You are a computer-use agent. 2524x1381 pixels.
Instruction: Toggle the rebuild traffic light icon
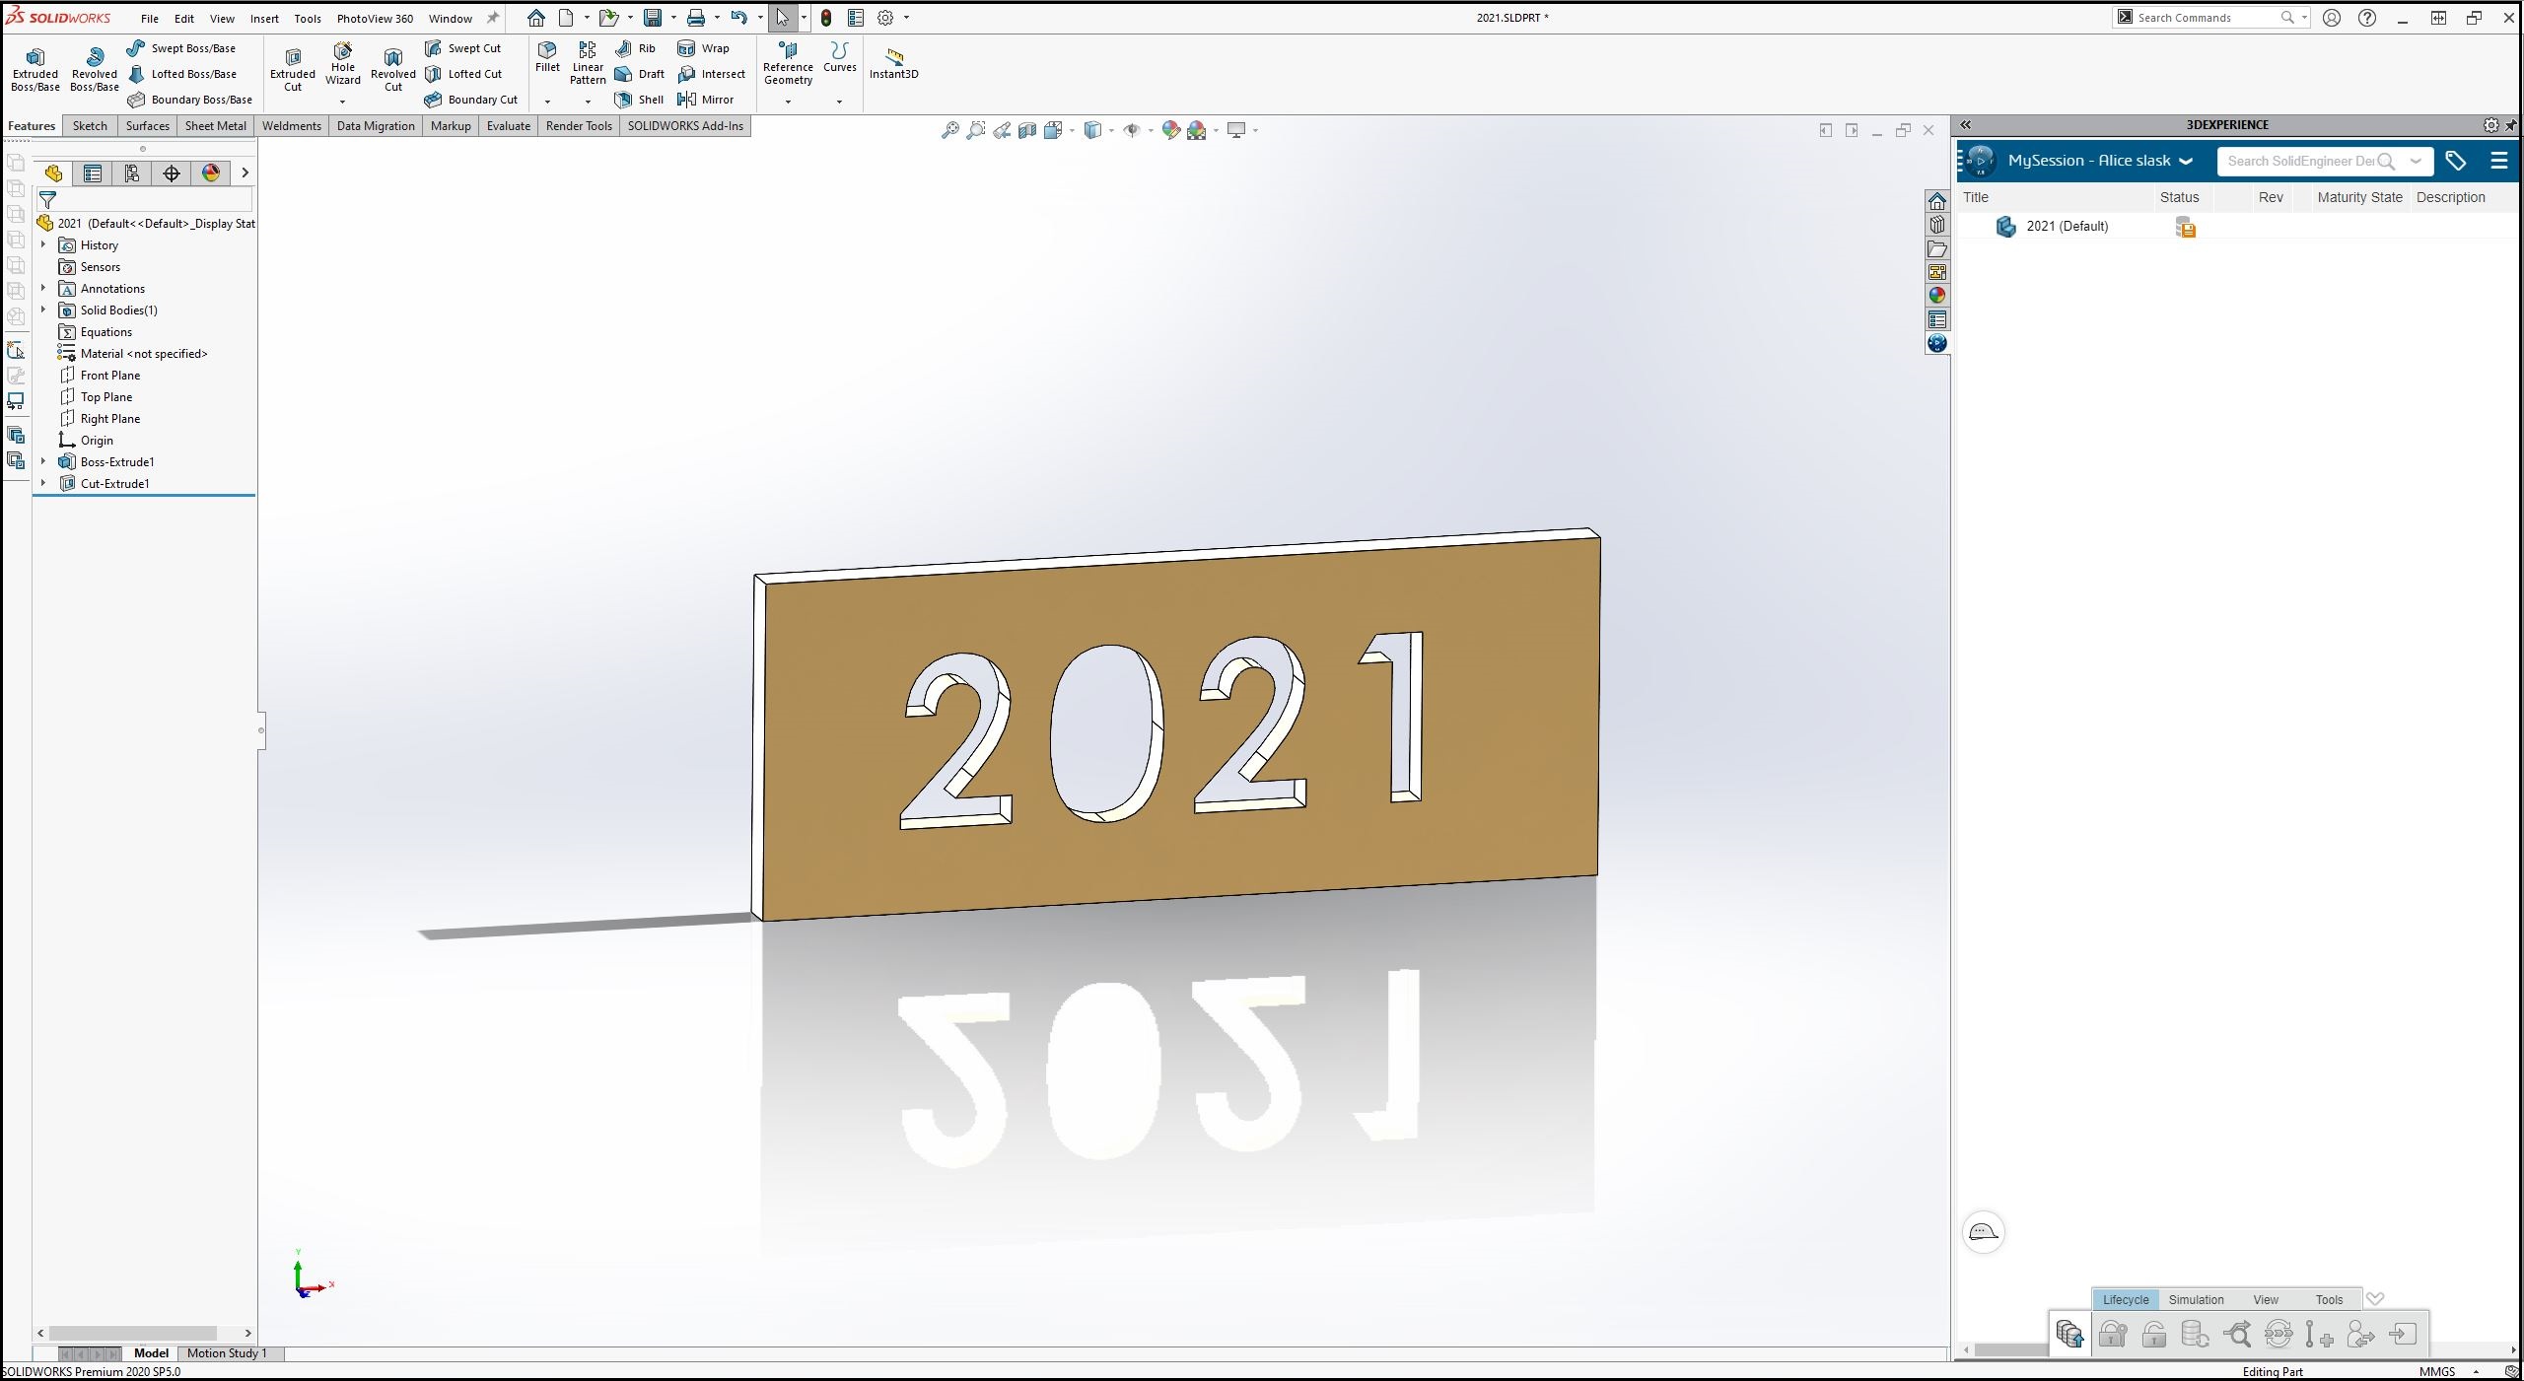[x=826, y=18]
